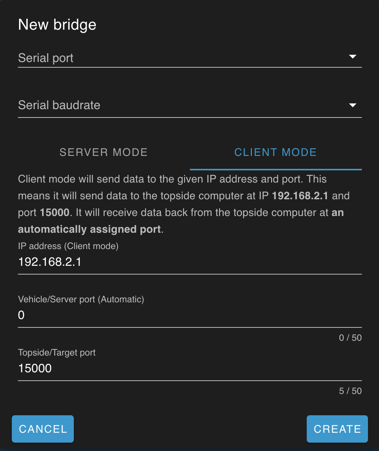Switch to the SERVER MODE tab
379x451 pixels.
104,152
